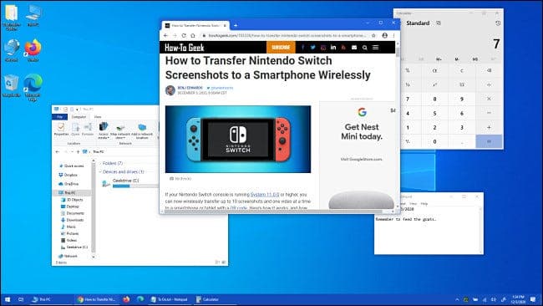Open the View menu in Notepad
Viewport: 543px width, 306px height.
point(414,204)
